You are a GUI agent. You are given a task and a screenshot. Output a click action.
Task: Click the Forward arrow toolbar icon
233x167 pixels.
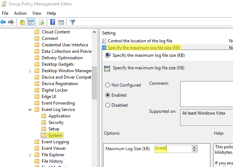coord(11,22)
